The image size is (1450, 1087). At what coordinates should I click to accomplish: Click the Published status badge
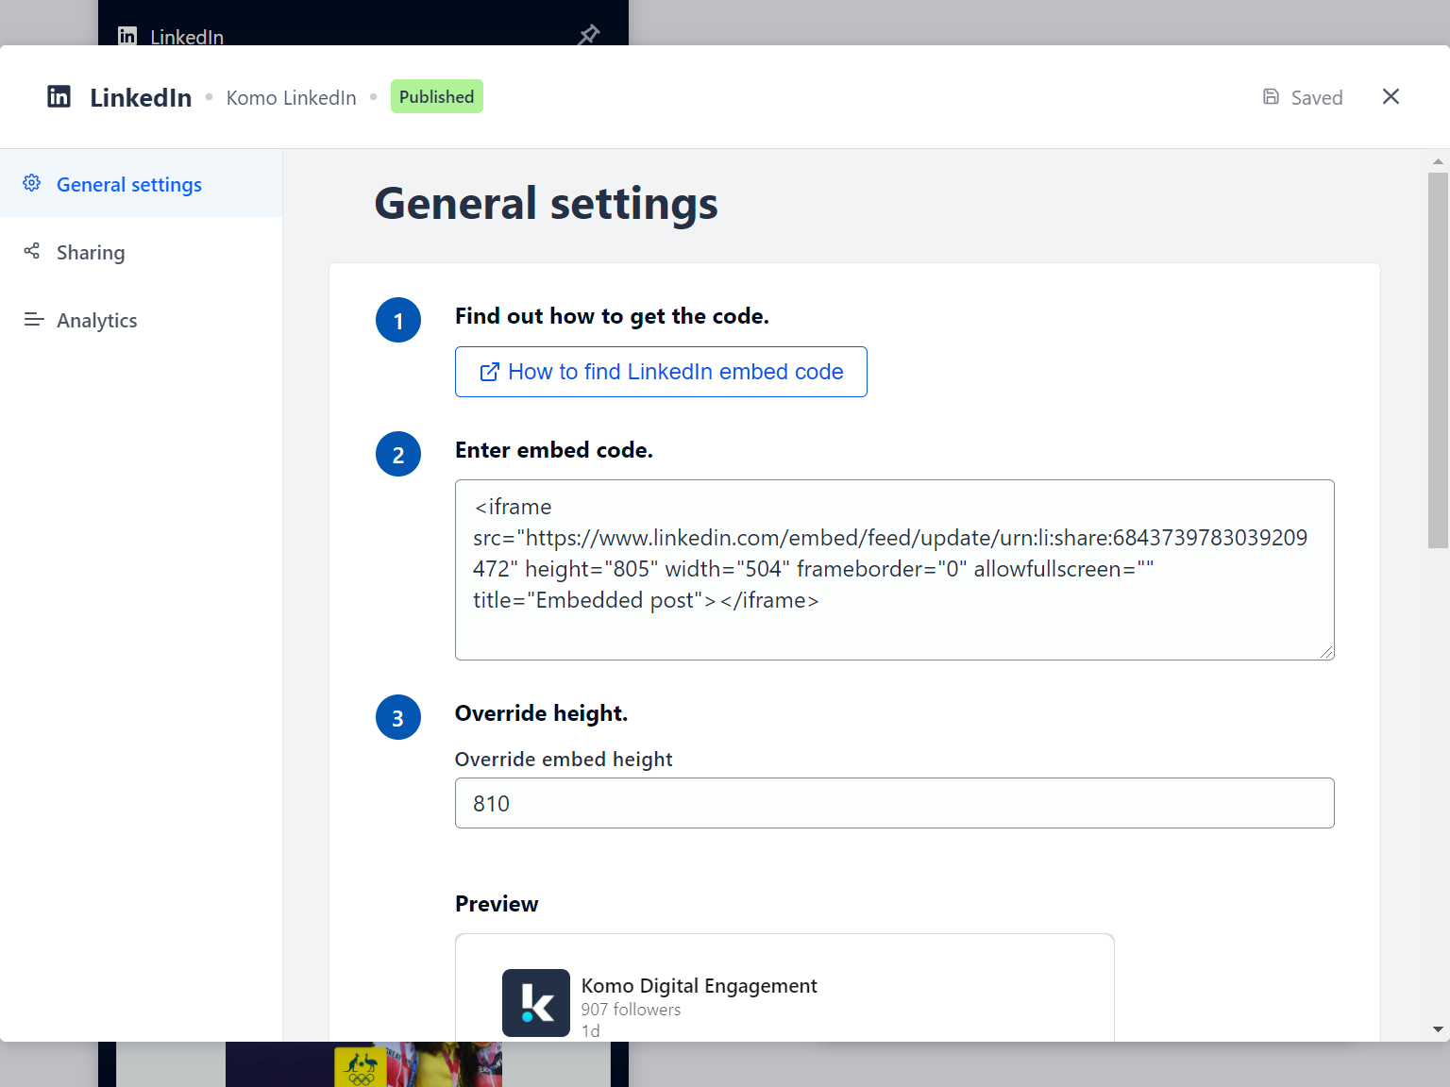click(x=437, y=96)
